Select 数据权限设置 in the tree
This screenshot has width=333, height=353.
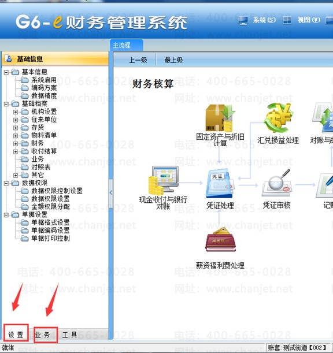(50, 199)
